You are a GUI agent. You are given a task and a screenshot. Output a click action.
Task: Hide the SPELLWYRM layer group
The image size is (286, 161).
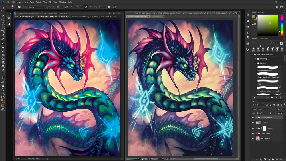click(x=253, y=133)
